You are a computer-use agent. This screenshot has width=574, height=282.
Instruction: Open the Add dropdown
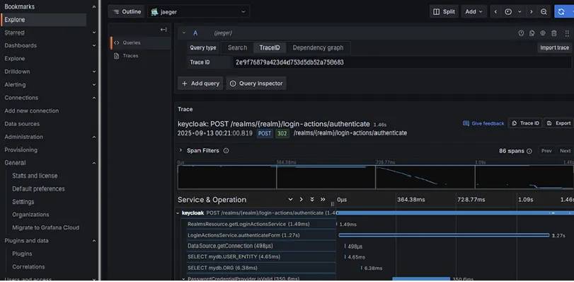click(x=473, y=12)
